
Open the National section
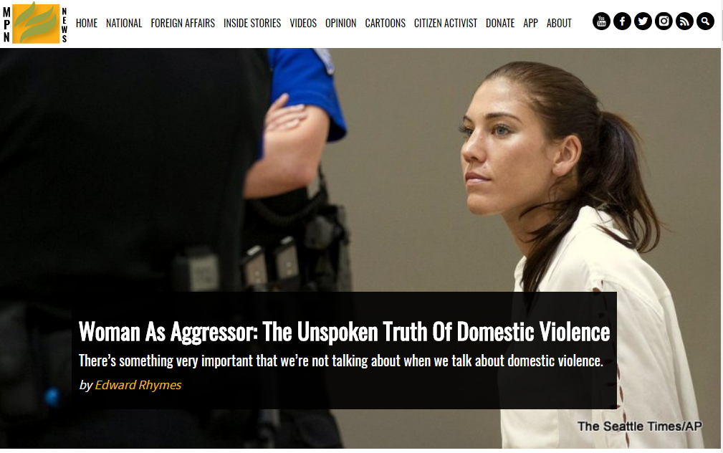(124, 23)
